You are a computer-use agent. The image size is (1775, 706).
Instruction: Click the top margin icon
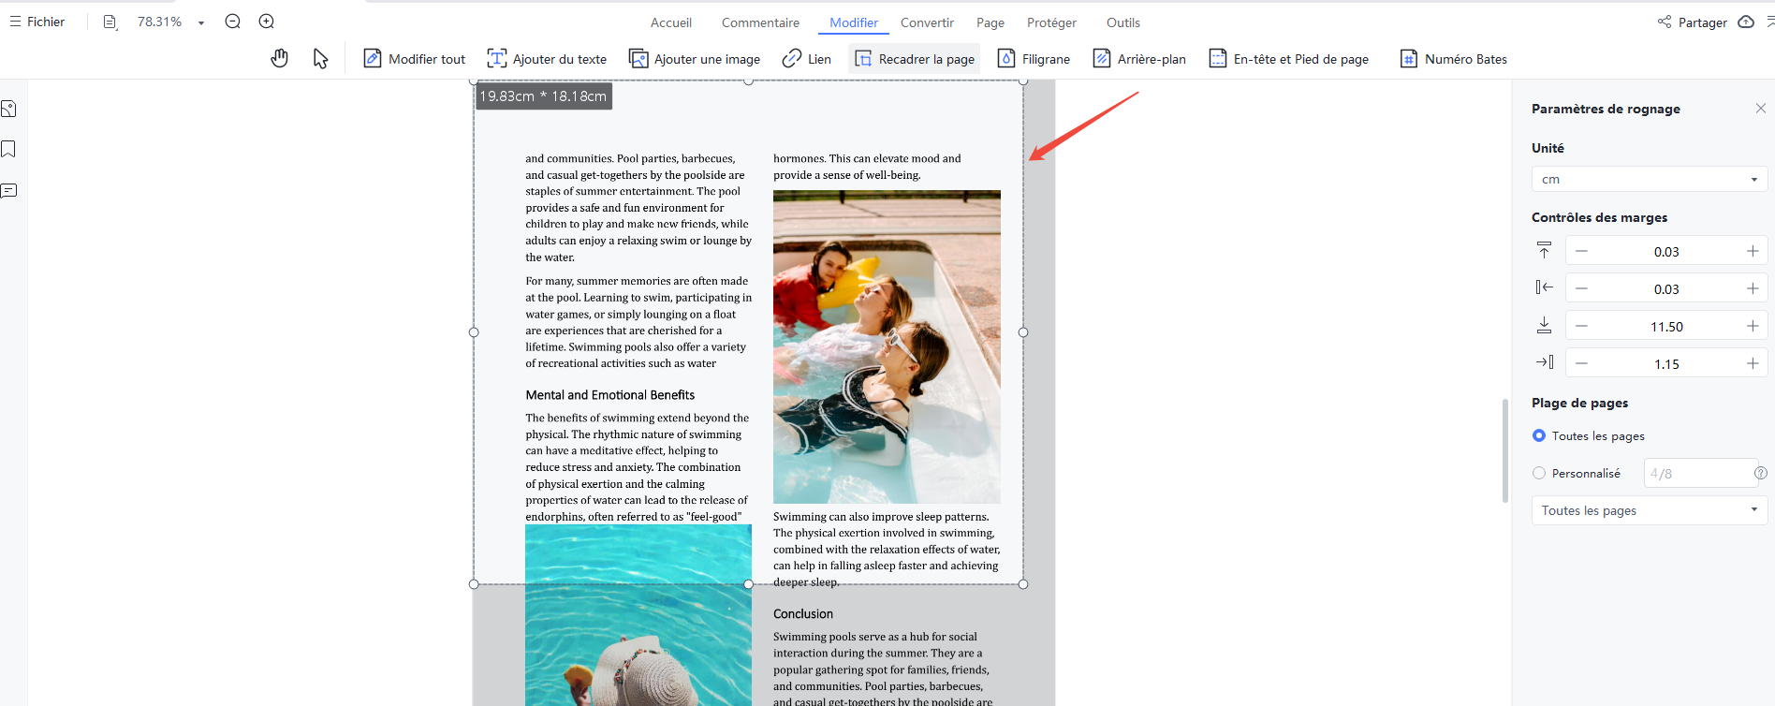click(1544, 250)
